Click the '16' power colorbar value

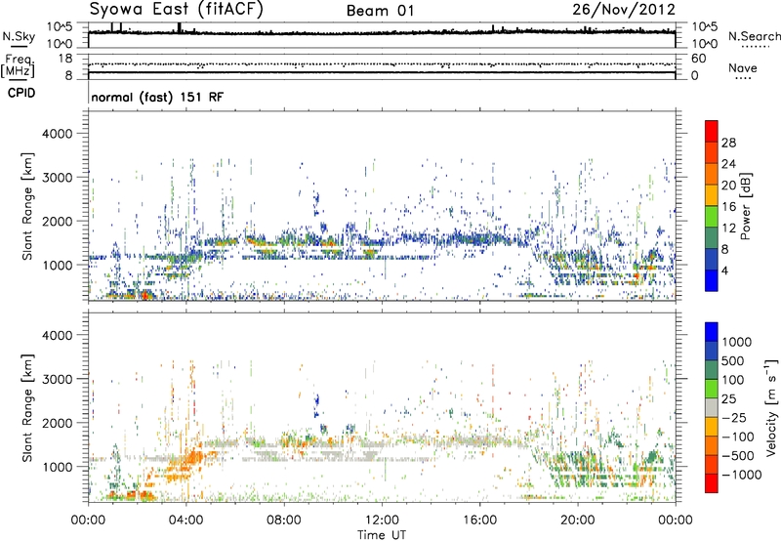coord(728,207)
